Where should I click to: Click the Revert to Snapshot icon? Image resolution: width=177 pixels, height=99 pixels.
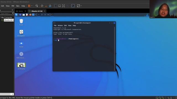46,6
